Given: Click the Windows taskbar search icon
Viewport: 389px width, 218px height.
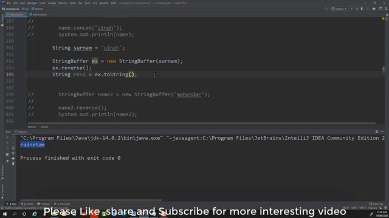Looking at the screenshot, I should [x=15, y=214].
